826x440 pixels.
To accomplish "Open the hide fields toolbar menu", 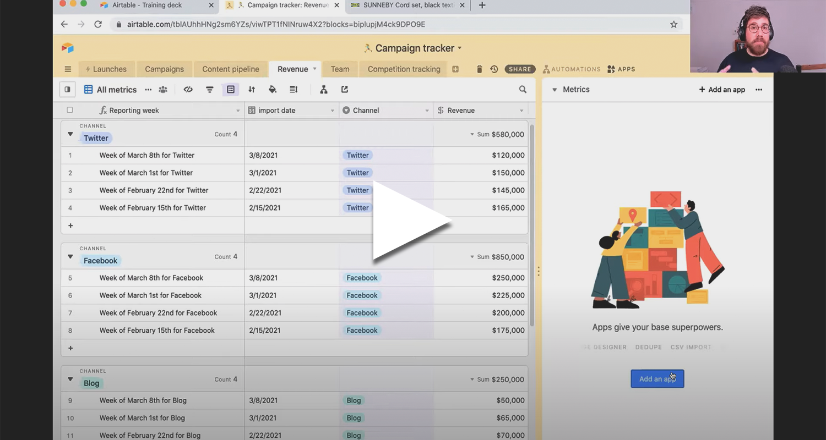I will (188, 89).
